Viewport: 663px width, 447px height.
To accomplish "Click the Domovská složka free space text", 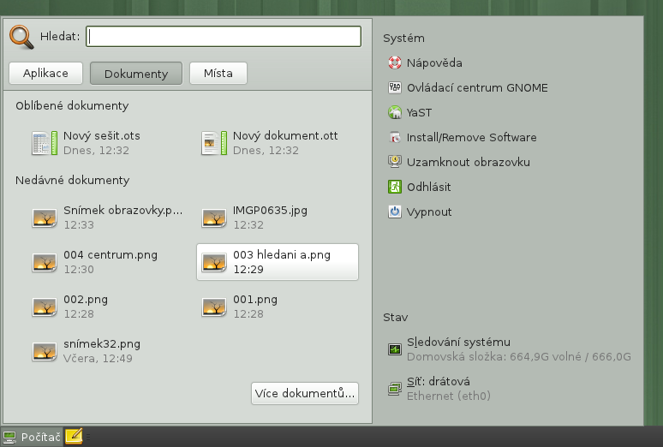I will point(519,356).
